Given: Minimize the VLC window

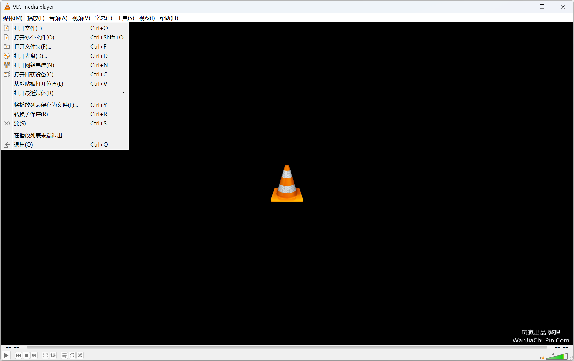Looking at the screenshot, I should click(x=521, y=7).
